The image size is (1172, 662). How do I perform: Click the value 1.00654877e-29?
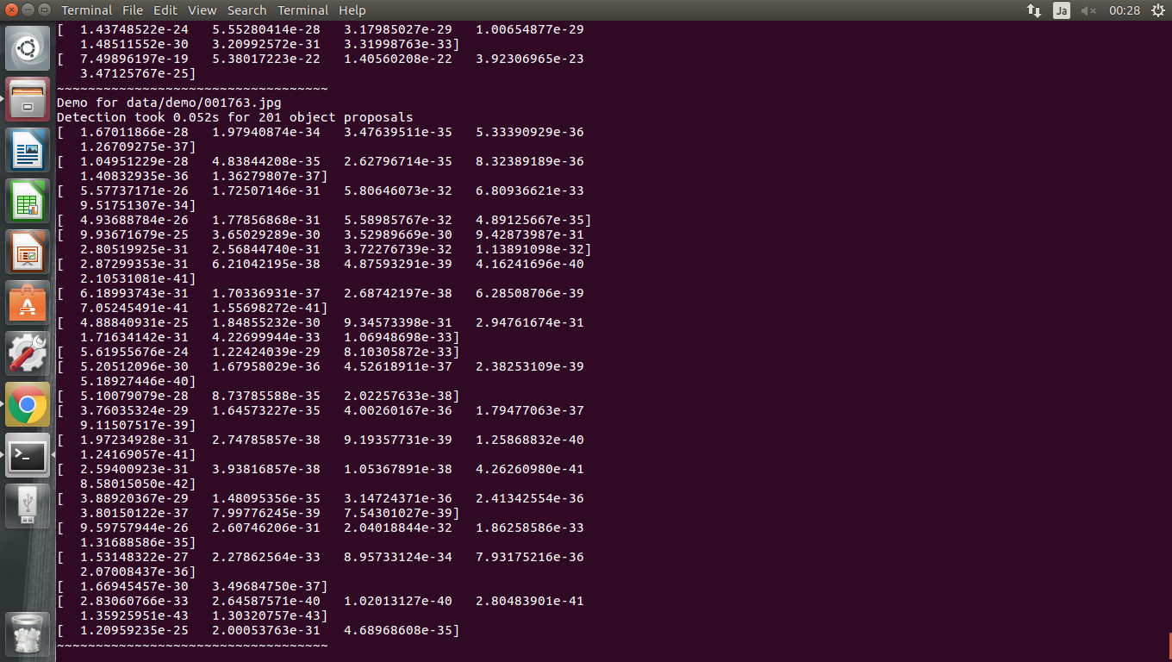pyautogui.click(x=530, y=29)
